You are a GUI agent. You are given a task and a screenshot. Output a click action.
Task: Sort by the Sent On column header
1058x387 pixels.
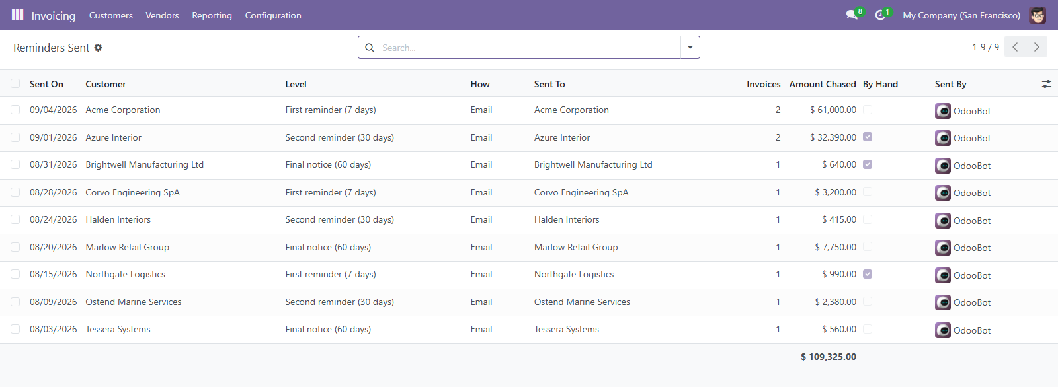click(x=46, y=84)
